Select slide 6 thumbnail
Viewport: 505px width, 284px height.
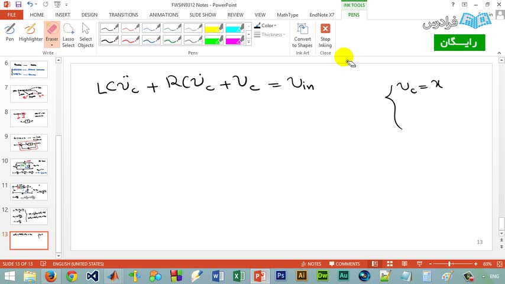tap(28, 69)
